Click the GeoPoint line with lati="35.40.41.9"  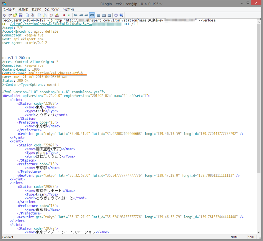tap(130, 134)
